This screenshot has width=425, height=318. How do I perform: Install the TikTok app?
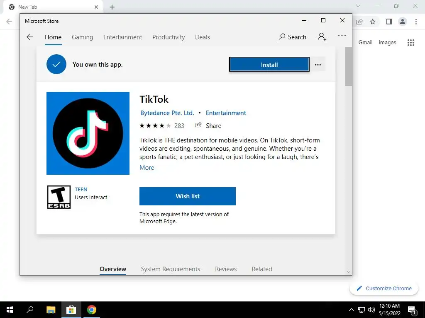pyautogui.click(x=269, y=65)
